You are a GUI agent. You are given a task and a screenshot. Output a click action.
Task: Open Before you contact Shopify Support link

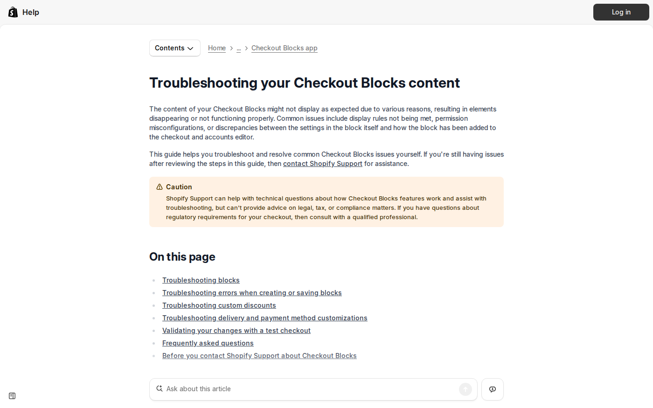pos(259,356)
